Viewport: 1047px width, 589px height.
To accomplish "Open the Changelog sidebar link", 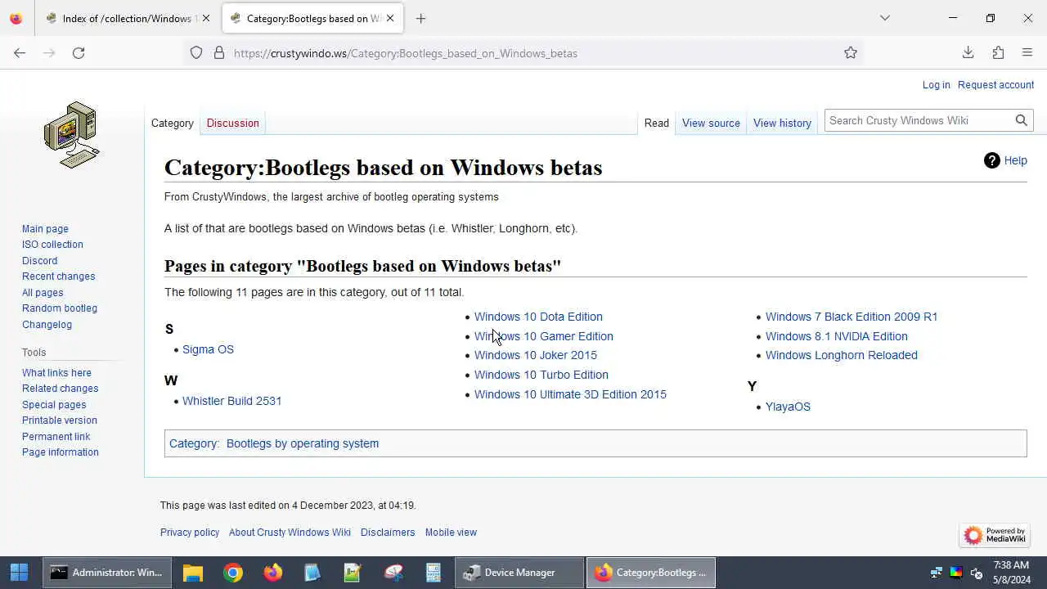I will pos(47,325).
